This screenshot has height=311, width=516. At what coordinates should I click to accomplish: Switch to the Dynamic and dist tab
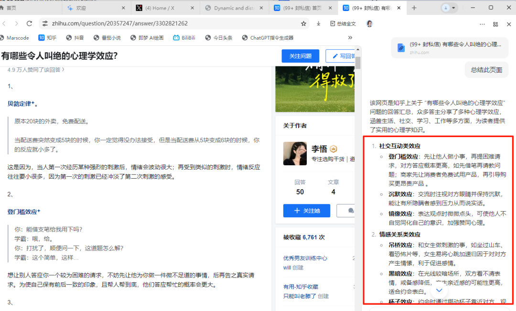[x=234, y=8]
